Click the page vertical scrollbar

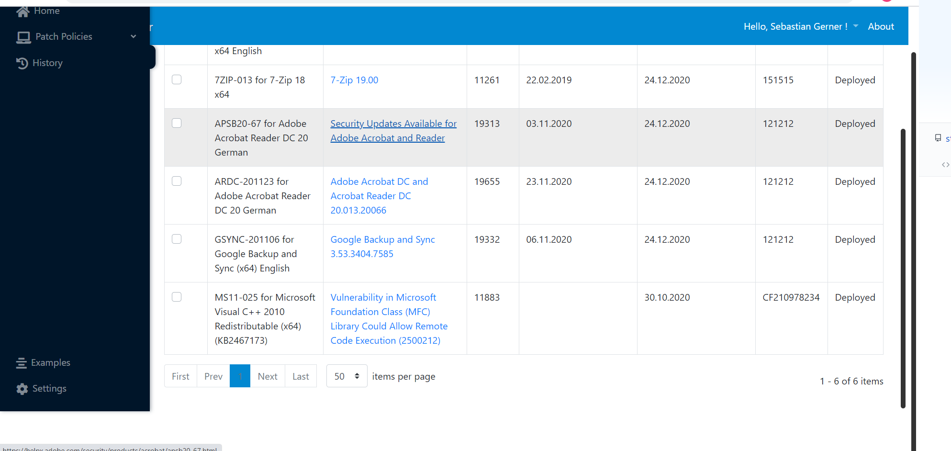(x=913, y=251)
